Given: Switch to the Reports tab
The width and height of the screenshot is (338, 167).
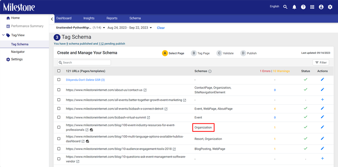Looking at the screenshot, I should (112, 18).
